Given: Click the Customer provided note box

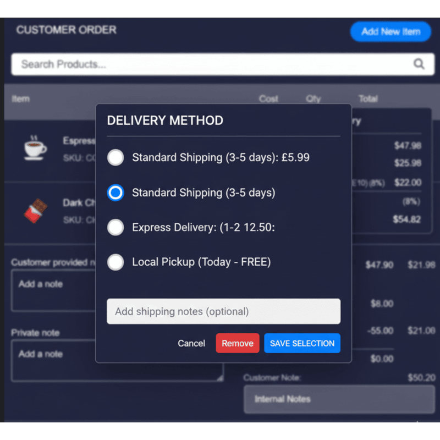Looking at the screenshot, I should 53,290.
